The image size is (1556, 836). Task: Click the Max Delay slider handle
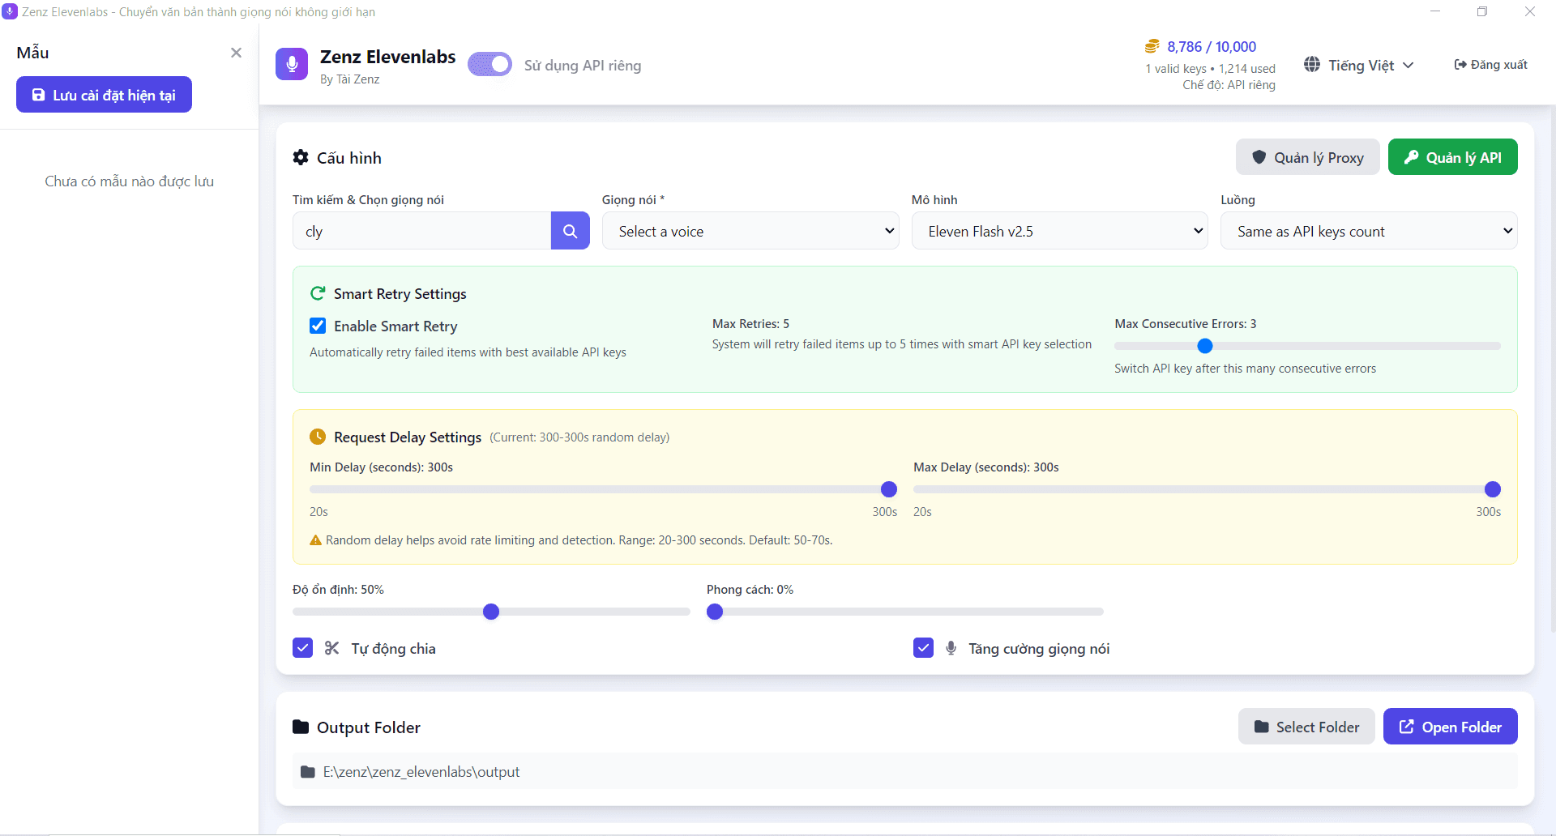(x=1493, y=489)
